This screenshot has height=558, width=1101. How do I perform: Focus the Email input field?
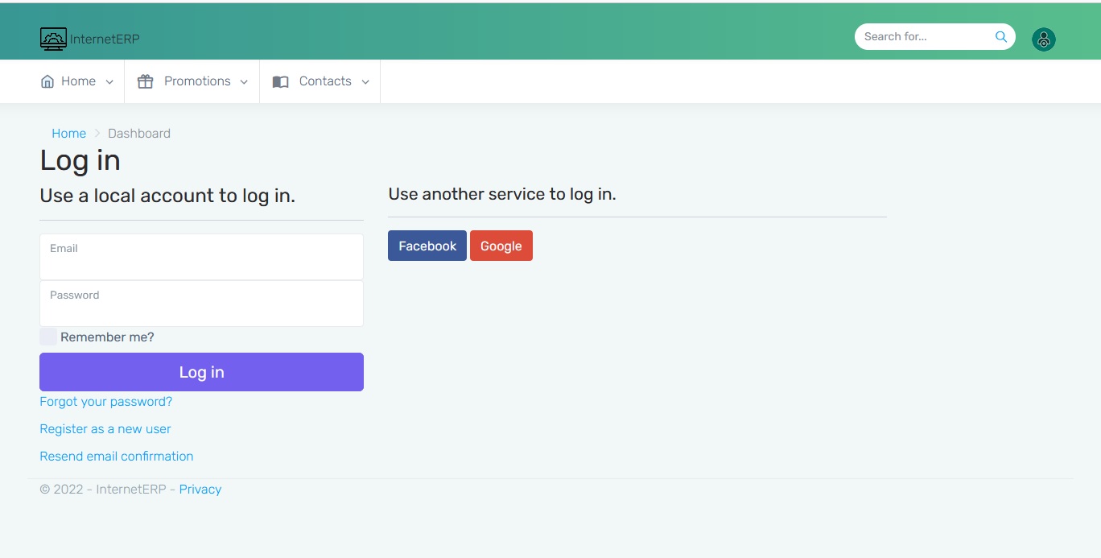pyautogui.click(x=201, y=257)
